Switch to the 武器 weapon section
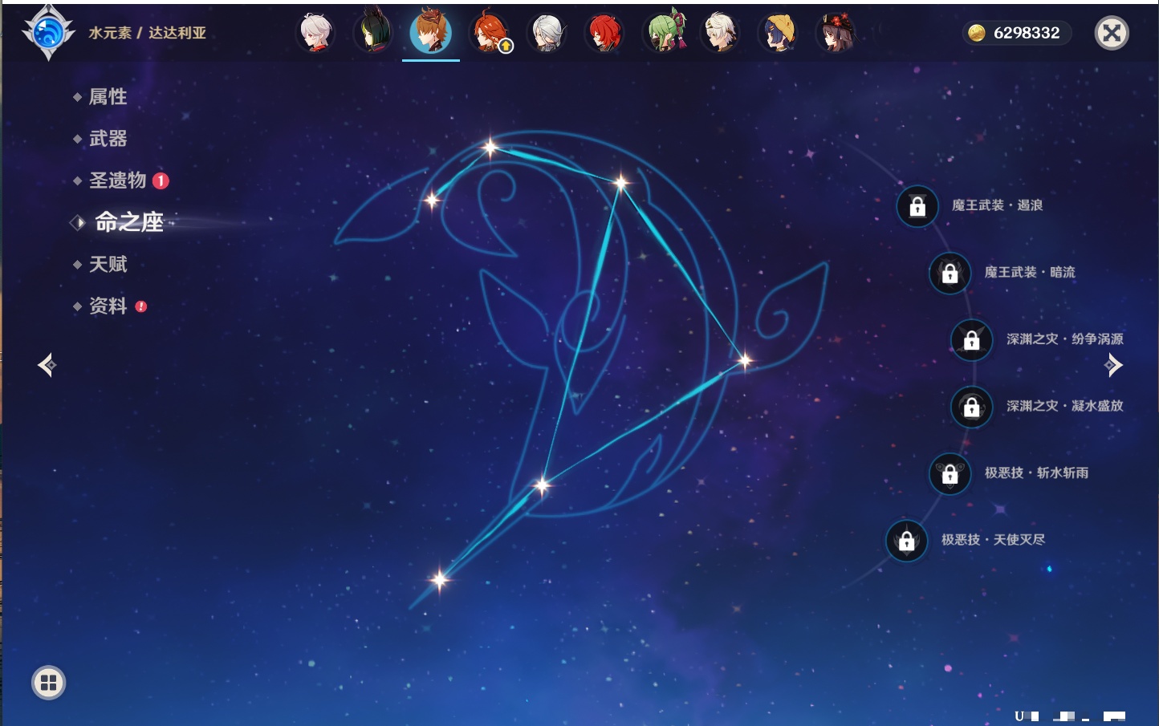 pyautogui.click(x=108, y=139)
